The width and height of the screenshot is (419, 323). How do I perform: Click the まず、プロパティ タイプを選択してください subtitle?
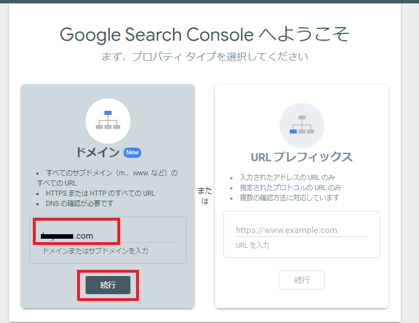205,57
